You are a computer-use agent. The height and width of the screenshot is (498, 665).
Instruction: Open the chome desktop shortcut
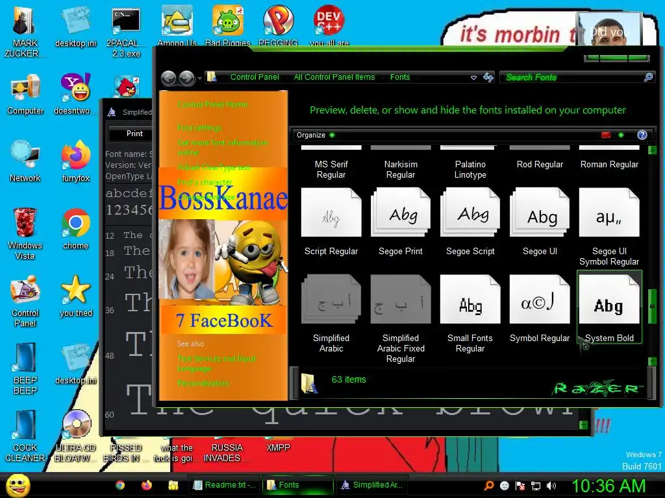[76, 229]
